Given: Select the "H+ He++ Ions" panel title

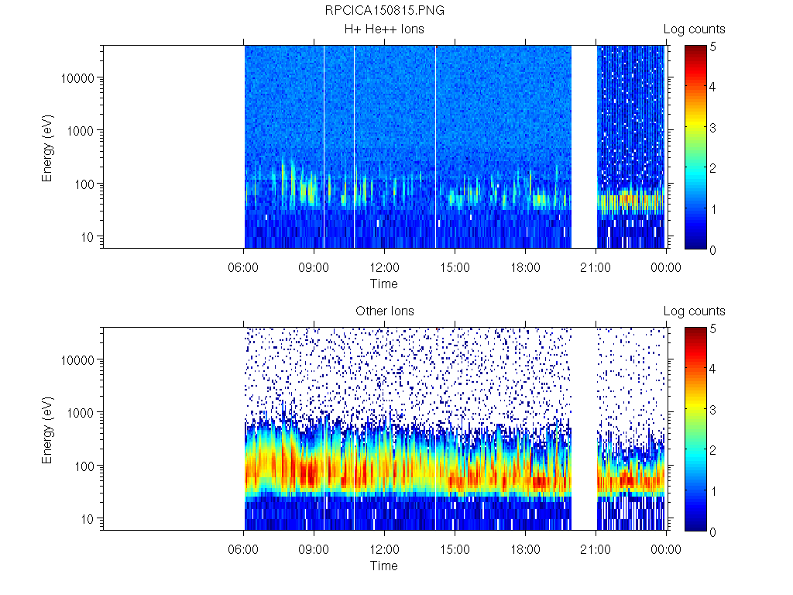Looking at the screenshot, I should 384,29.
